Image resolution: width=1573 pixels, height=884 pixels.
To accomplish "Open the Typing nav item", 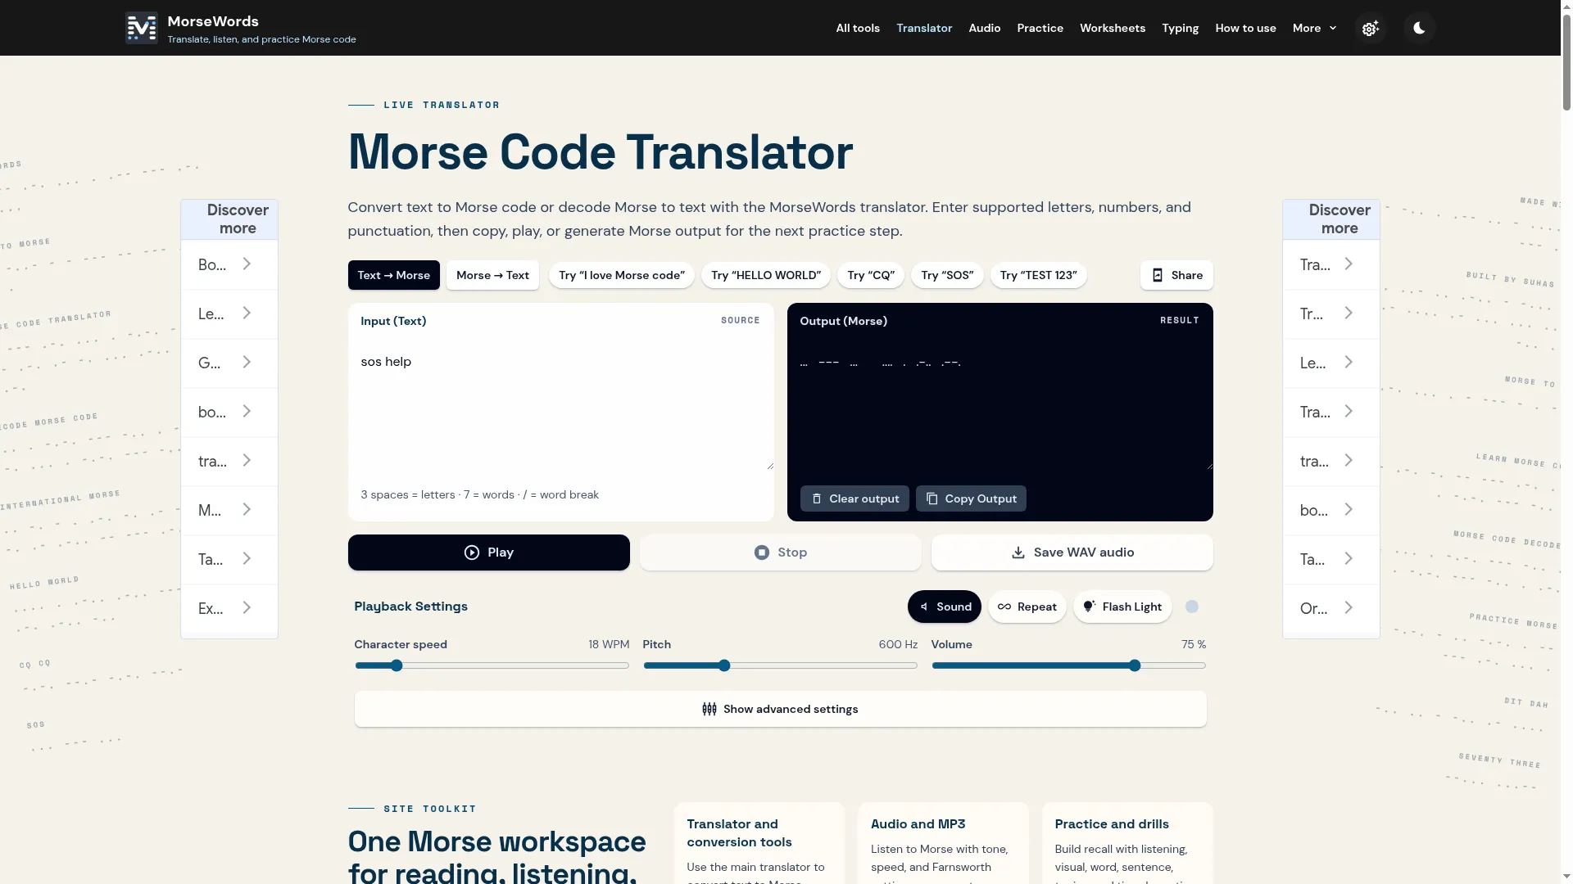I will [x=1180, y=28].
